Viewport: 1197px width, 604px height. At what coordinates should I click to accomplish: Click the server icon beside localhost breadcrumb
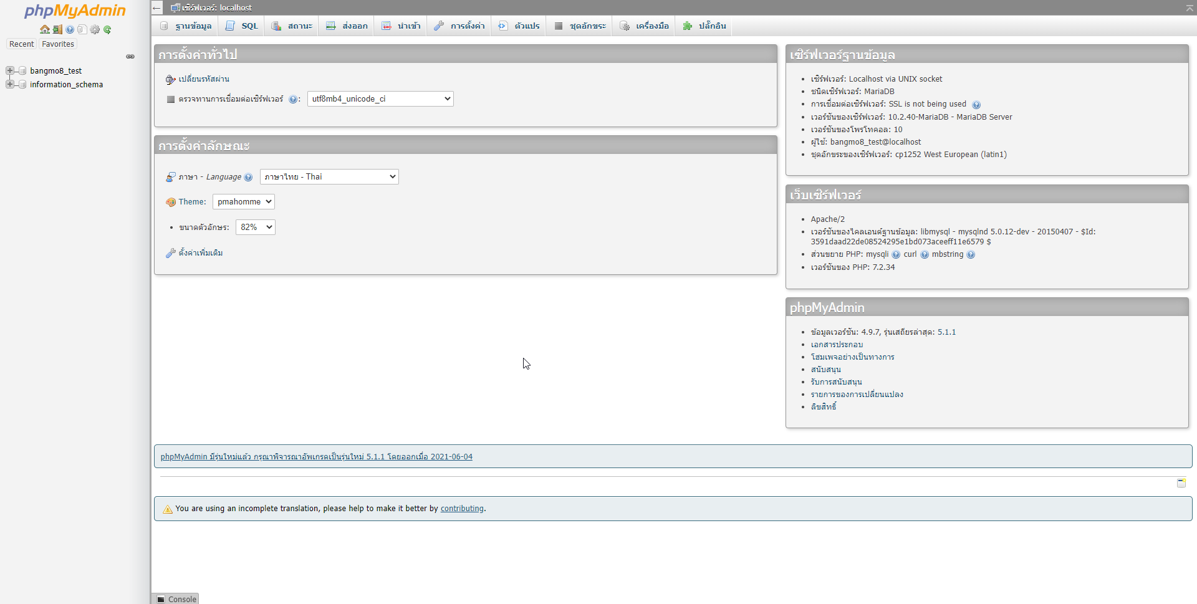(176, 7)
